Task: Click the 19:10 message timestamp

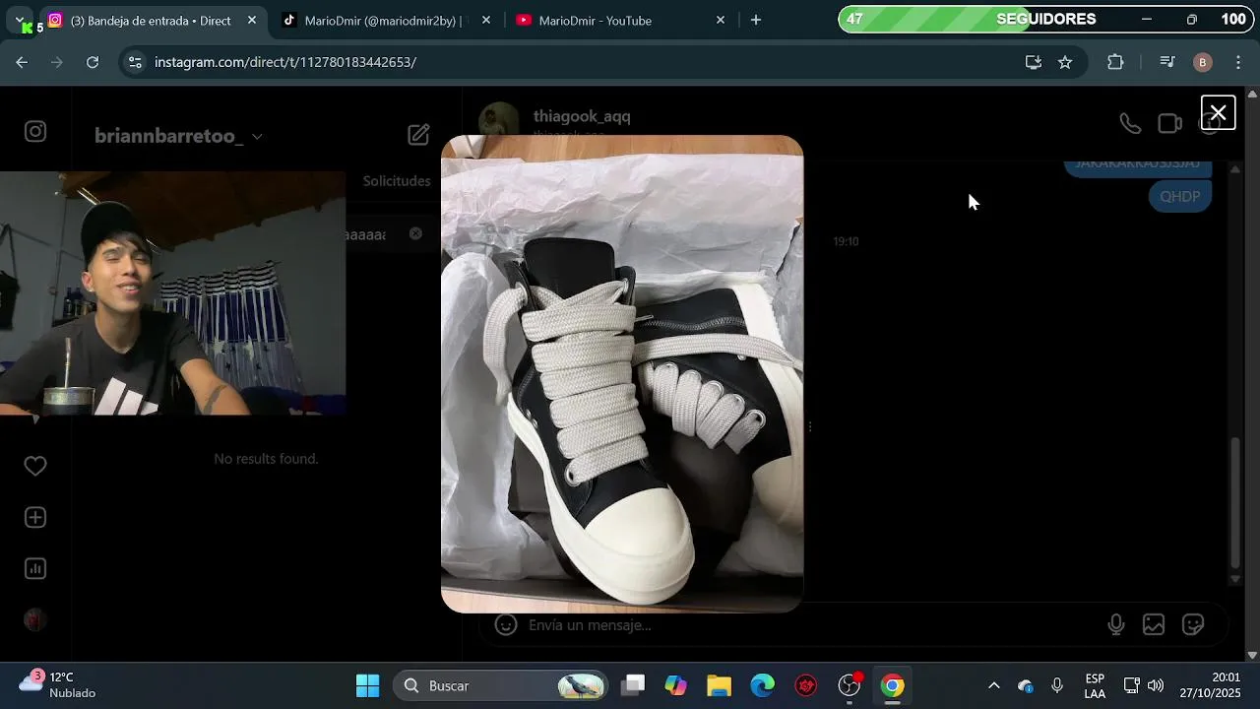Action: click(846, 241)
